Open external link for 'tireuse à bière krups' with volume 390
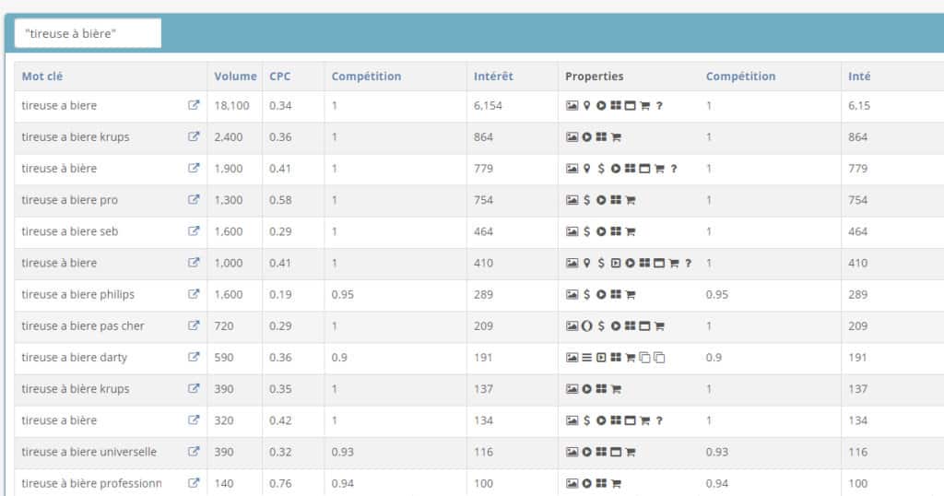 pos(194,388)
